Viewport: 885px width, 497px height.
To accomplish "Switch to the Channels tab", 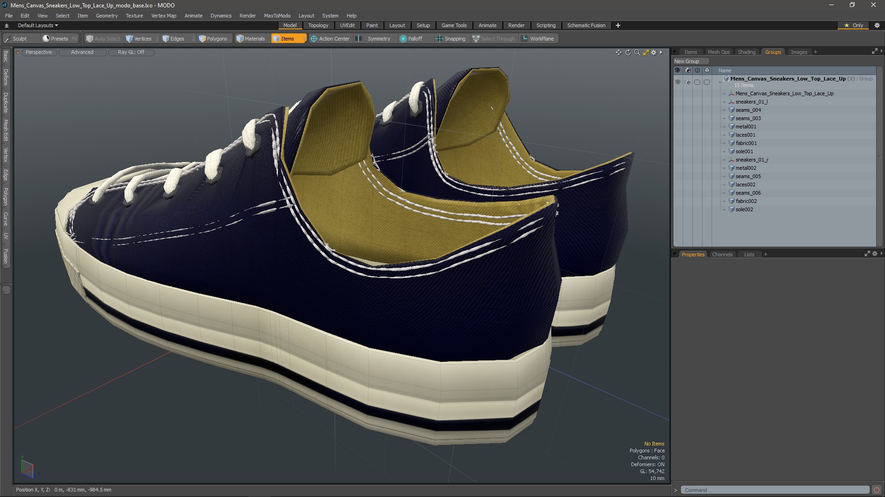I will [x=722, y=254].
